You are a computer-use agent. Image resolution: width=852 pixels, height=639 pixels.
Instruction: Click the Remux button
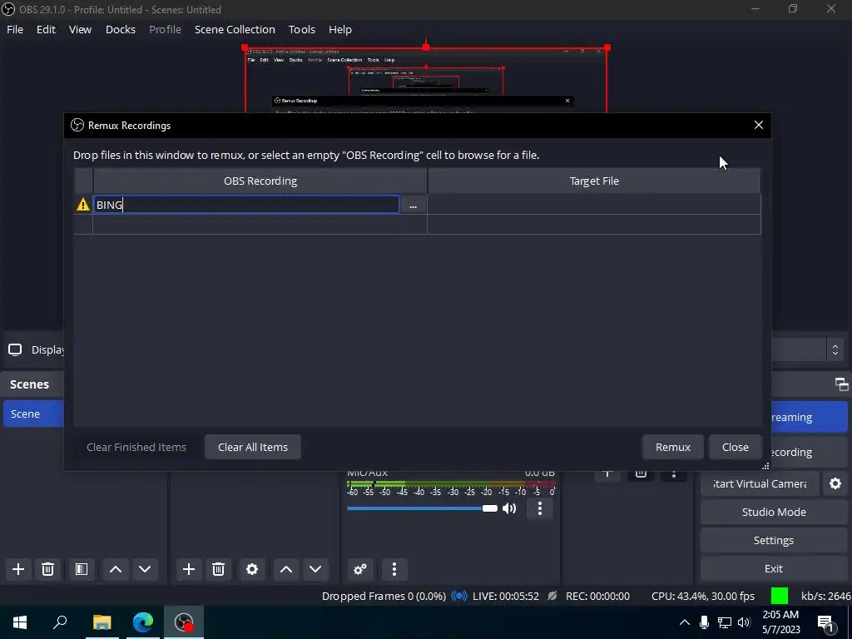pos(672,447)
